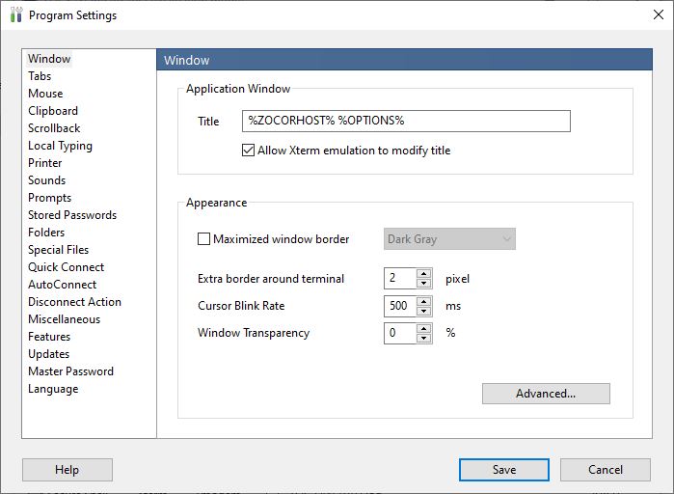Click the Cancel button

click(x=606, y=470)
